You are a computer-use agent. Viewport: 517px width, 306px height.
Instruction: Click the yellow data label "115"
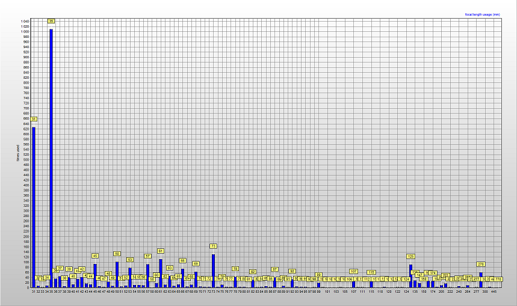coord(371,272)
